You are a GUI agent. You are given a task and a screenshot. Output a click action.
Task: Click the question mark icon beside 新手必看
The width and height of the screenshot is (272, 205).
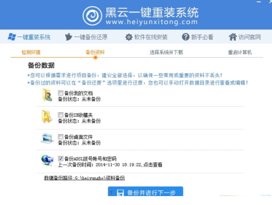186,37
